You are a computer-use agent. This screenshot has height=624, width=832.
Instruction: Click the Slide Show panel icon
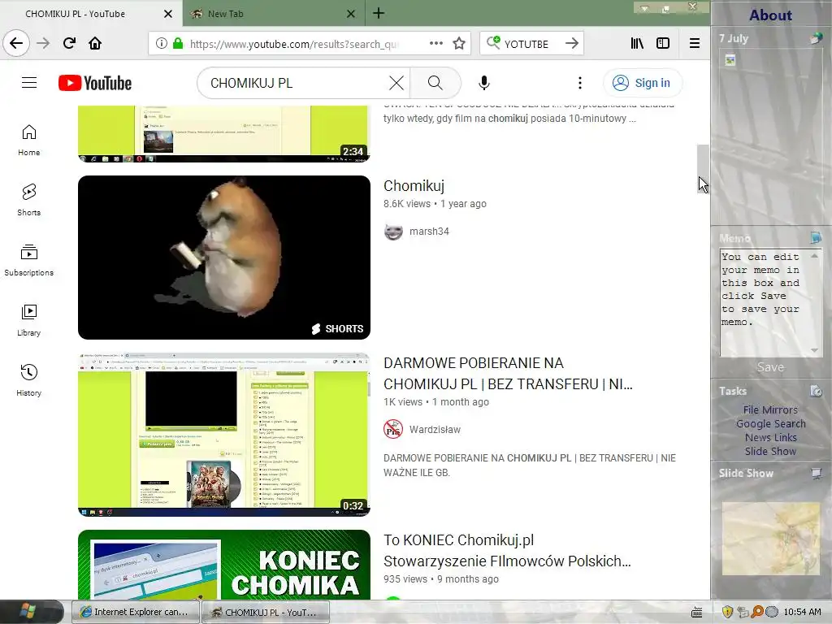pyautogui.click(x=816, y=473)
